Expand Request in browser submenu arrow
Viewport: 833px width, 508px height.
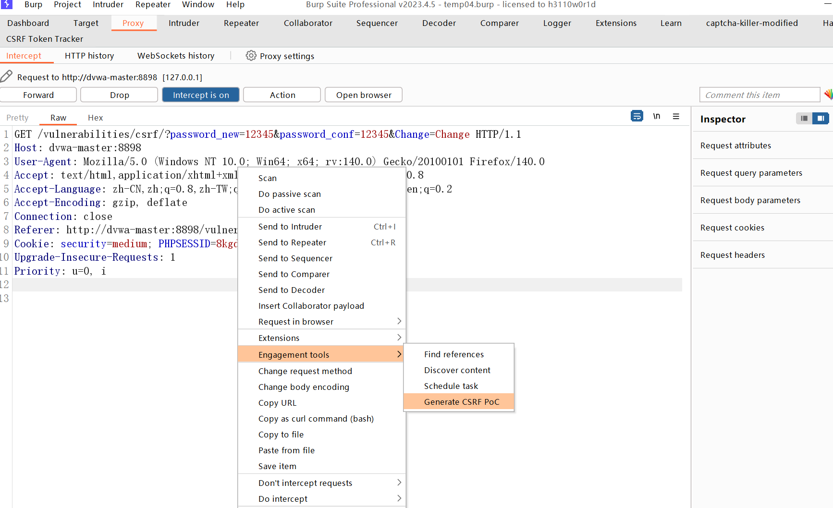coord(399,321)
